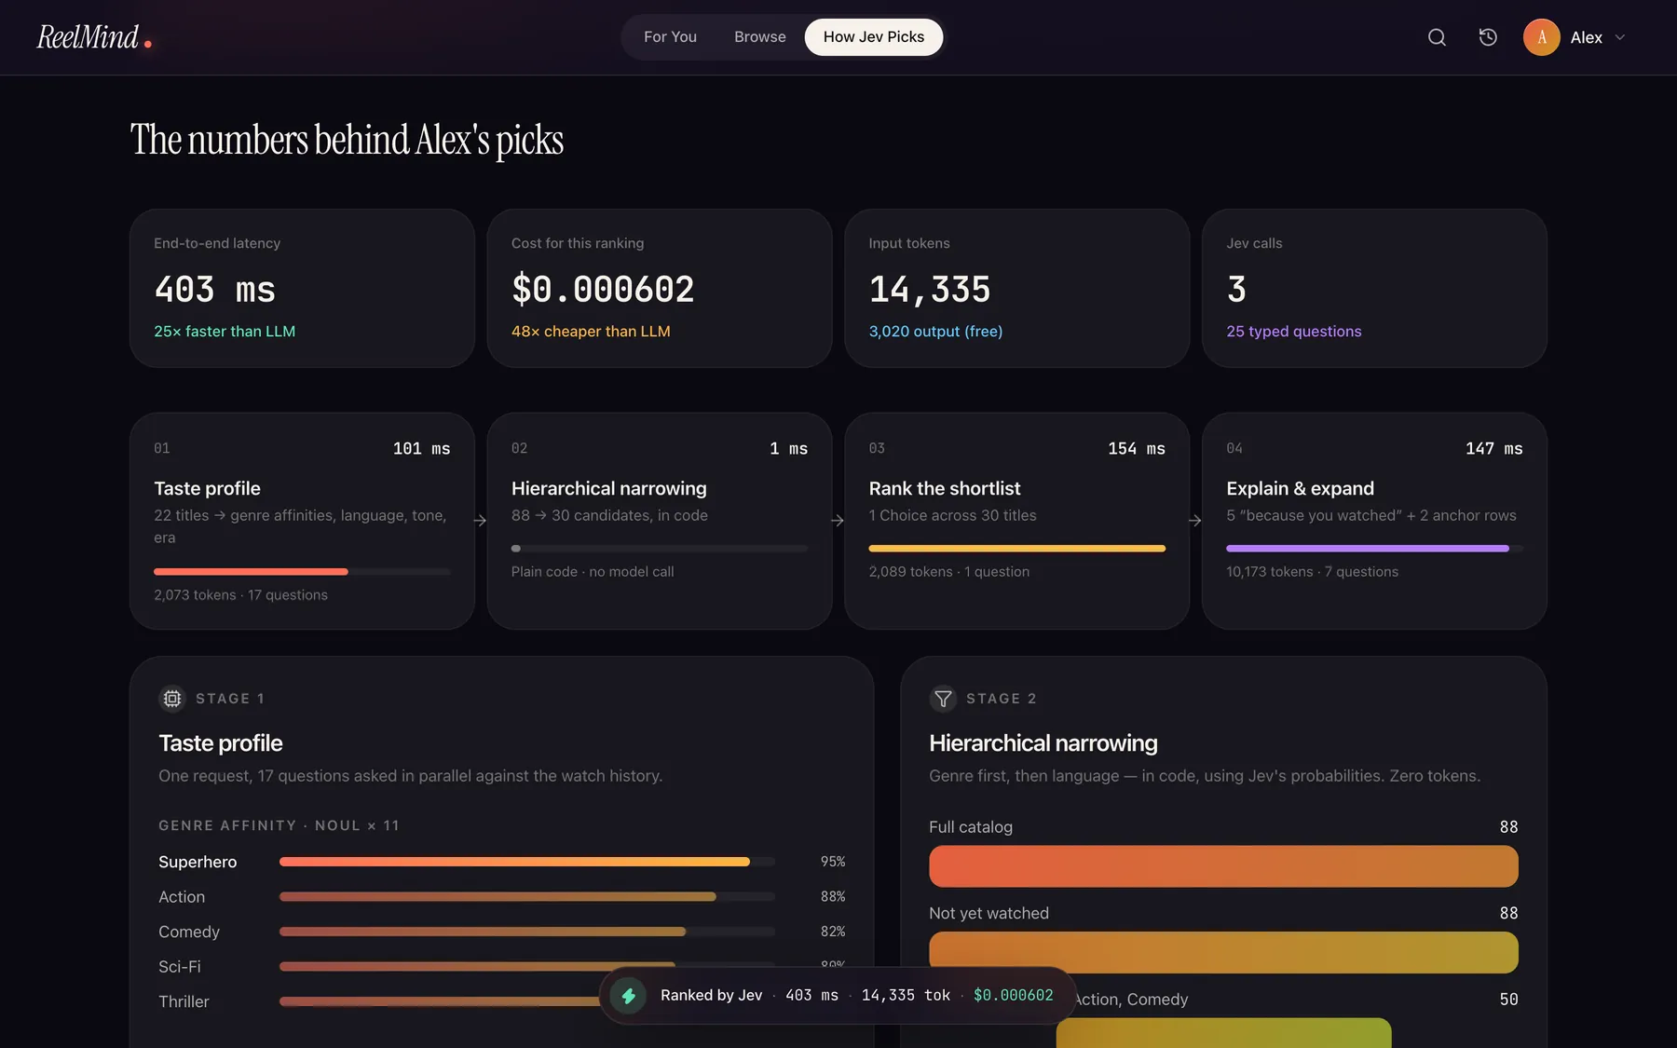Click the Stage 1 chip icon
The image size is (1677, 1048).
click(x=172, y=698)
